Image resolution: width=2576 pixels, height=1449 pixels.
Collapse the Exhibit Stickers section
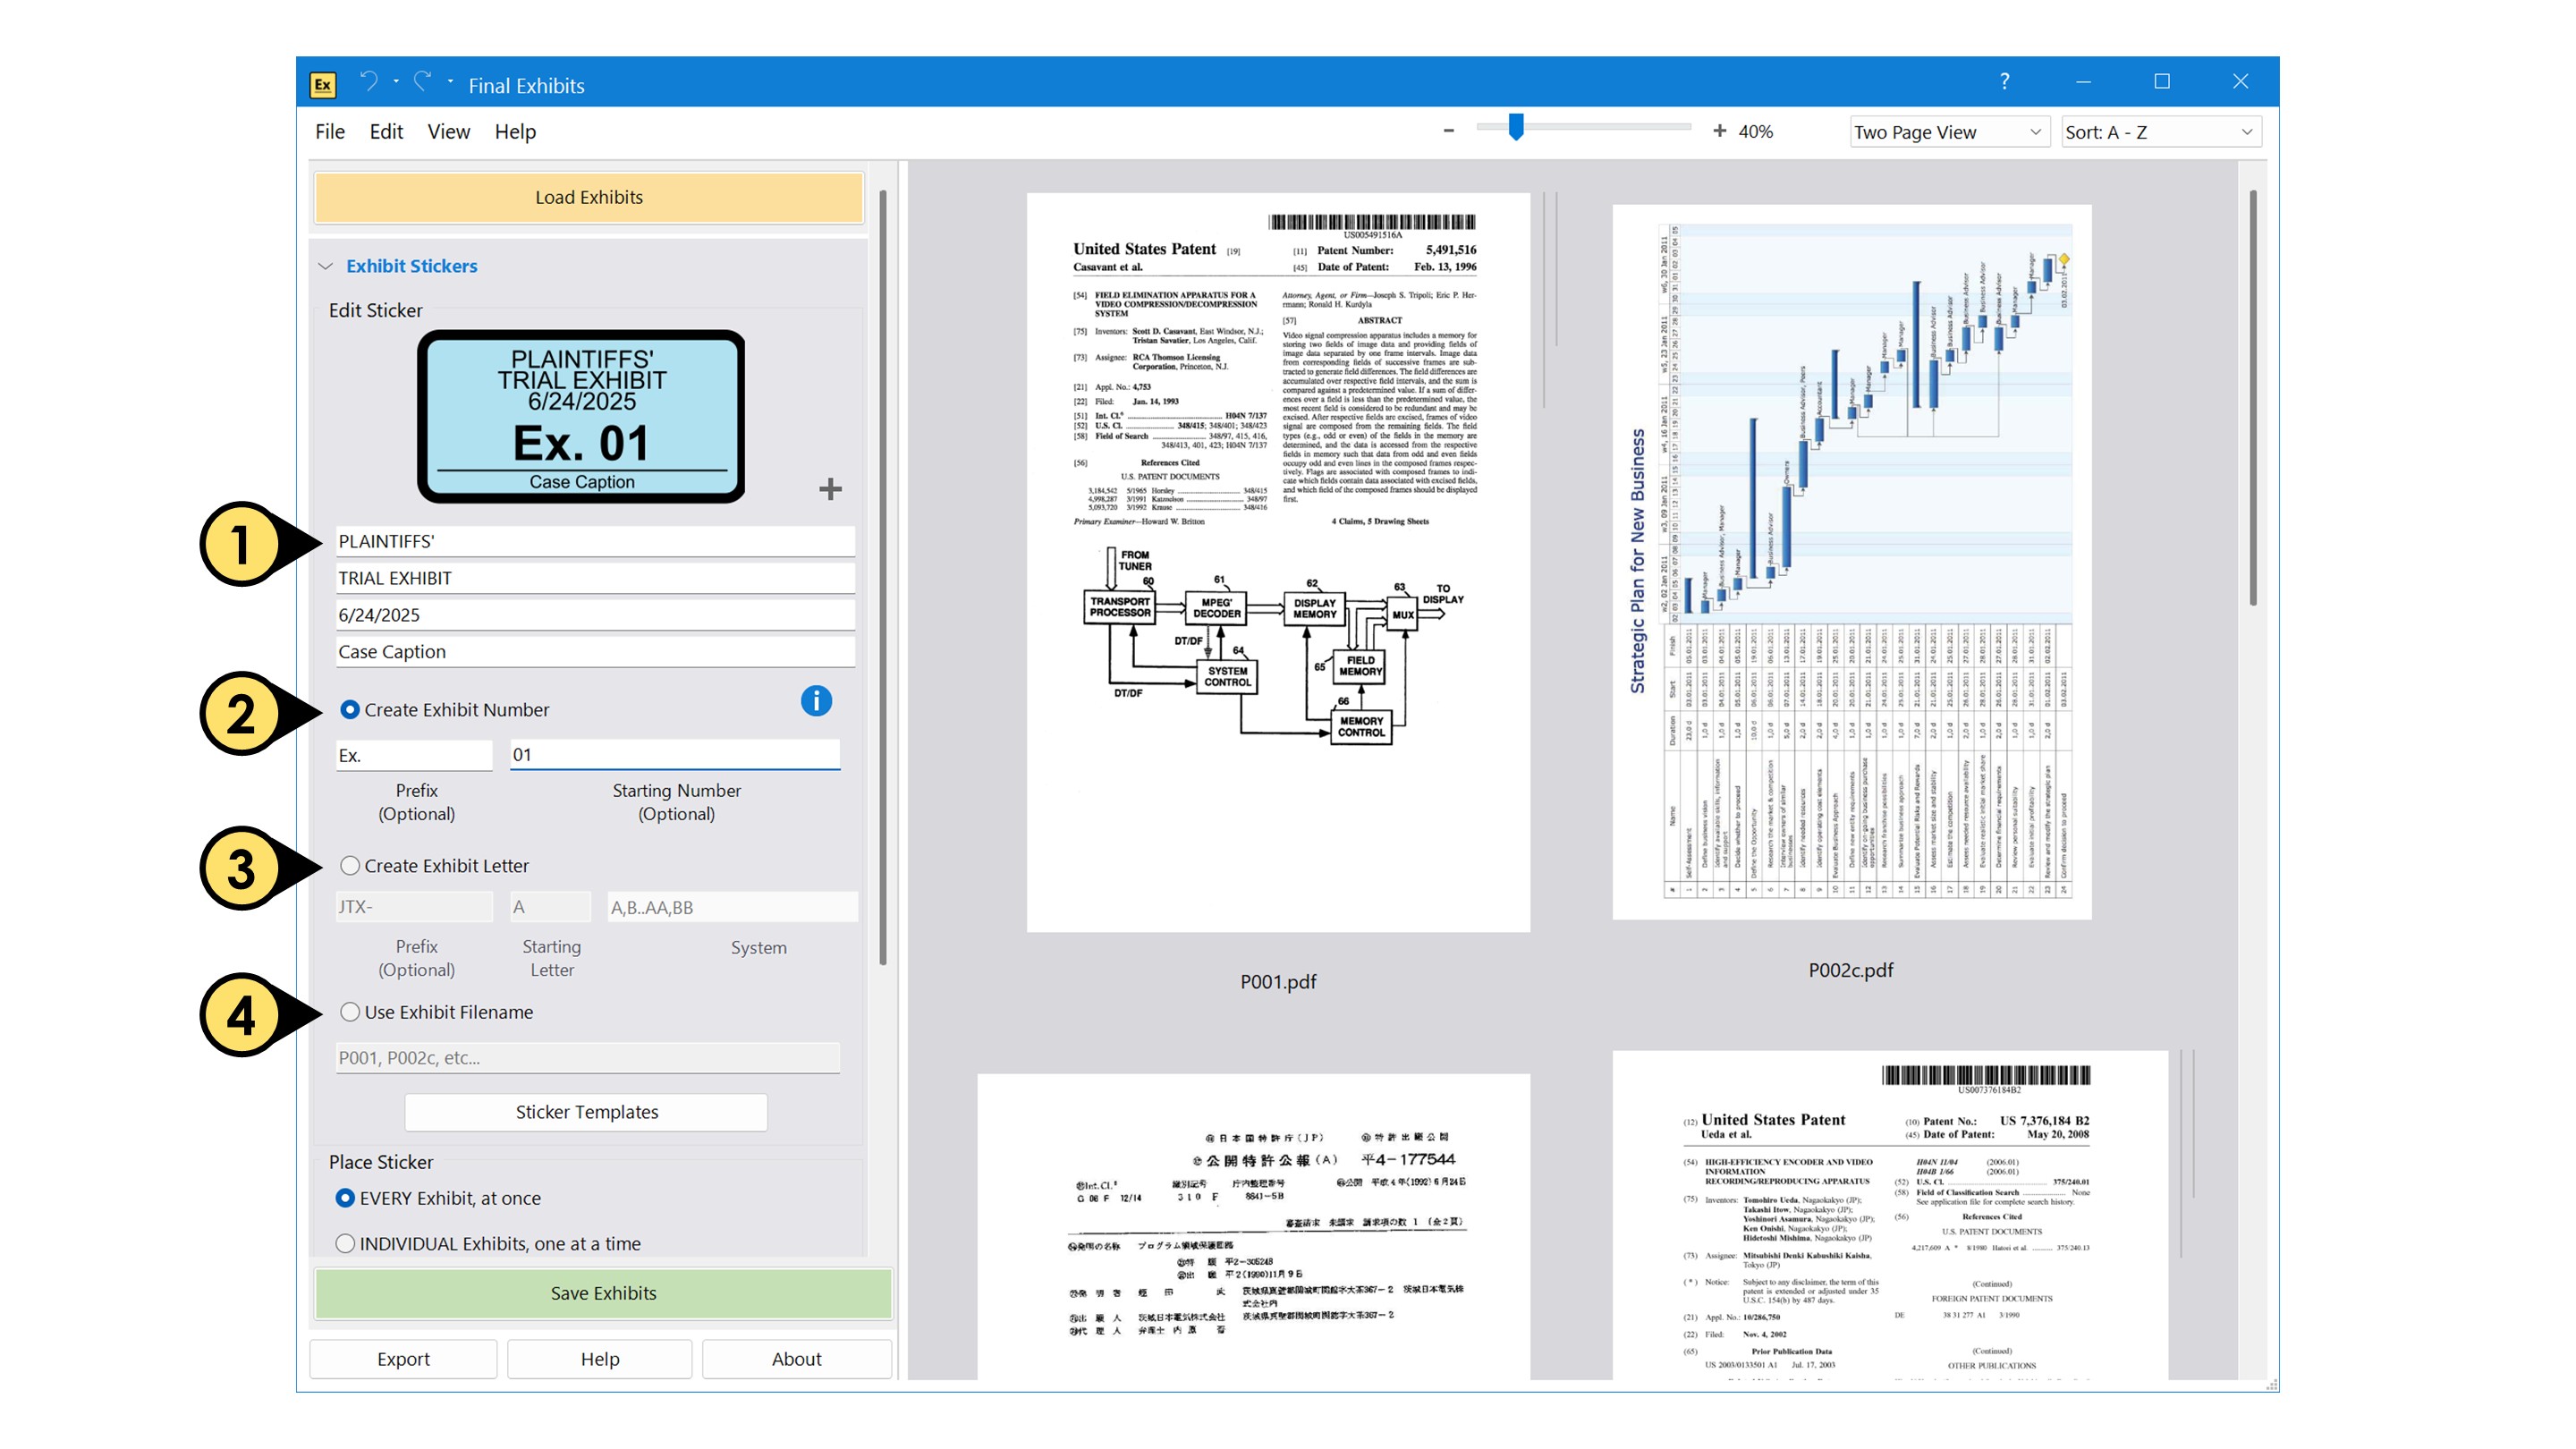(x=325, y=266)
